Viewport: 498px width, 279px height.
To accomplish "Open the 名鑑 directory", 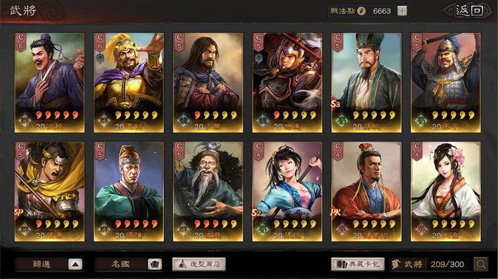I will pos(120,264).
